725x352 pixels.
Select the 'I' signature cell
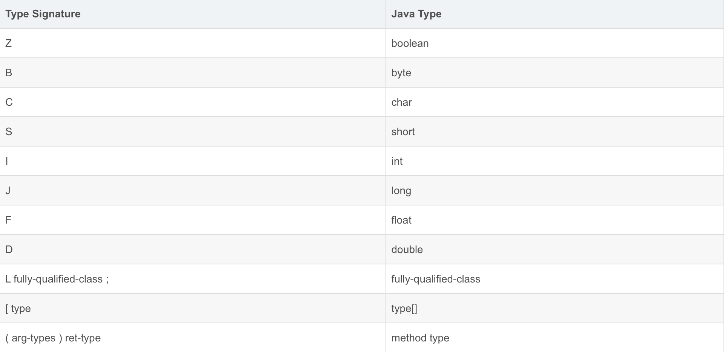pyautogui.click(x=192, y=161)
